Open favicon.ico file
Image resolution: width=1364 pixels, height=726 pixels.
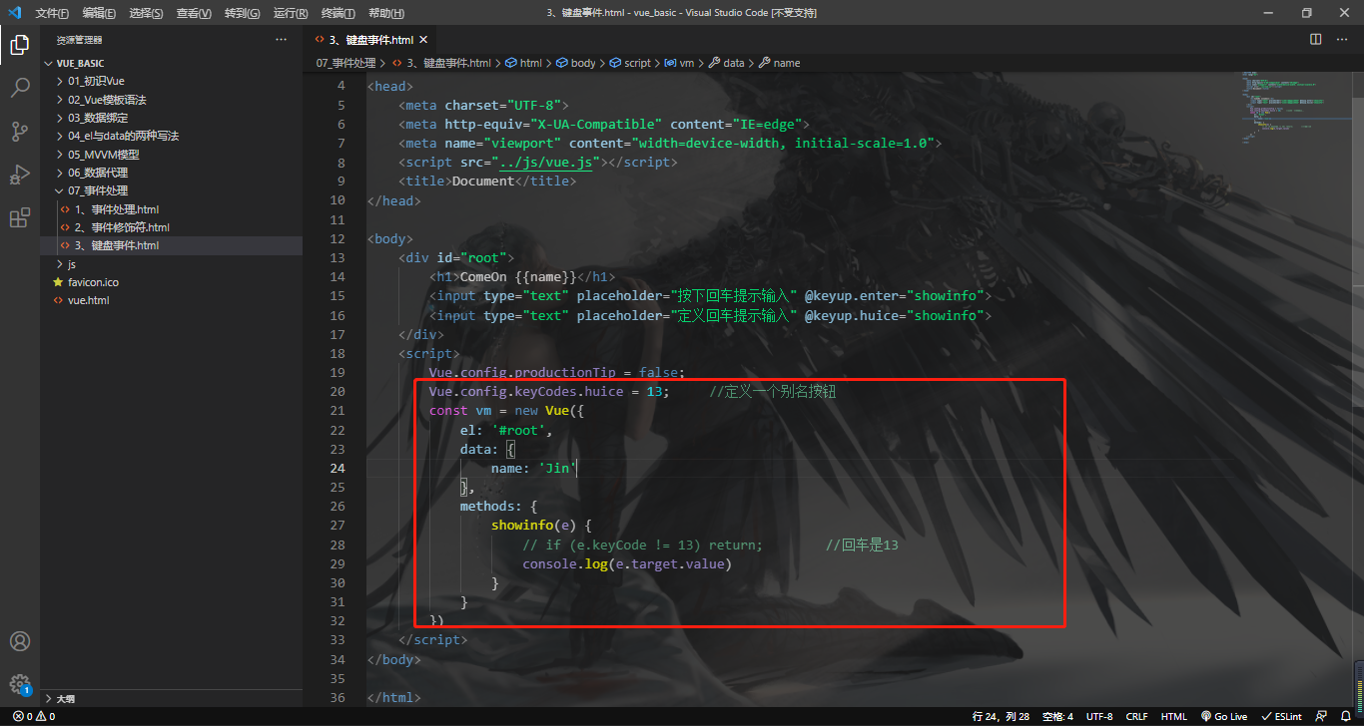(171, 282)
